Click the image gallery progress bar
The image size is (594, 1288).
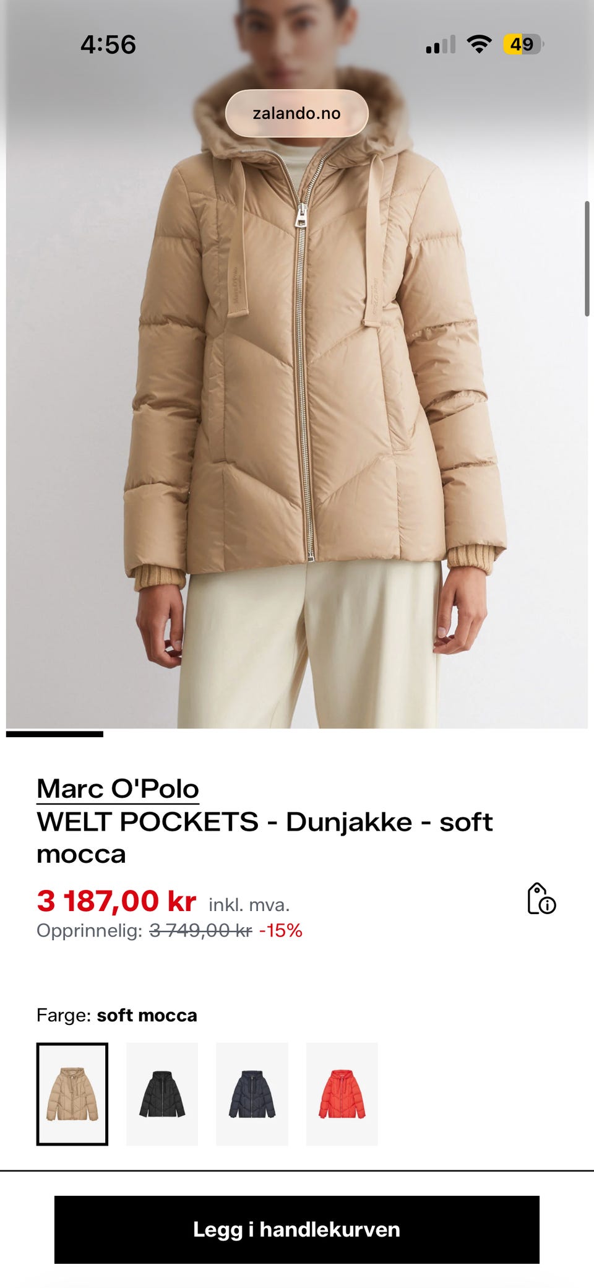[54, 734]
